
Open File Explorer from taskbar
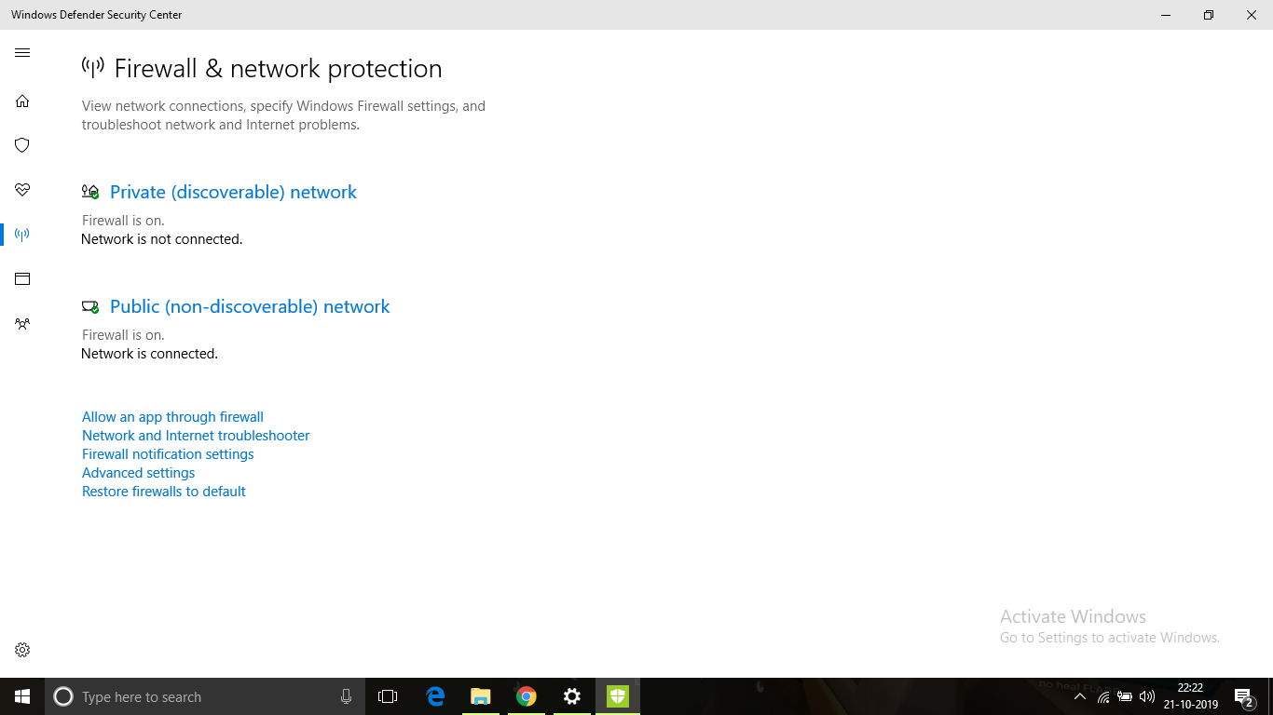(x=481, y=696)
